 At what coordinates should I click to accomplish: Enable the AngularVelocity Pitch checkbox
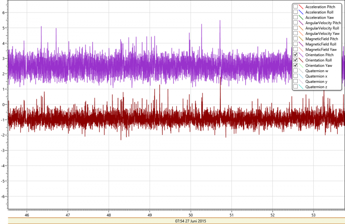[x=295, y=23]
